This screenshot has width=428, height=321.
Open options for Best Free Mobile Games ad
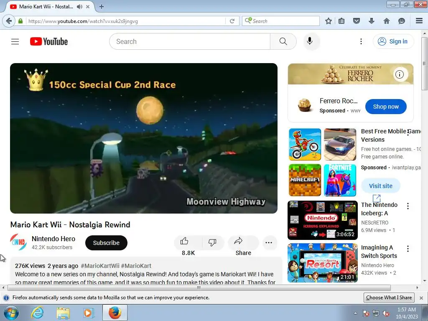(x=408, y=132)
